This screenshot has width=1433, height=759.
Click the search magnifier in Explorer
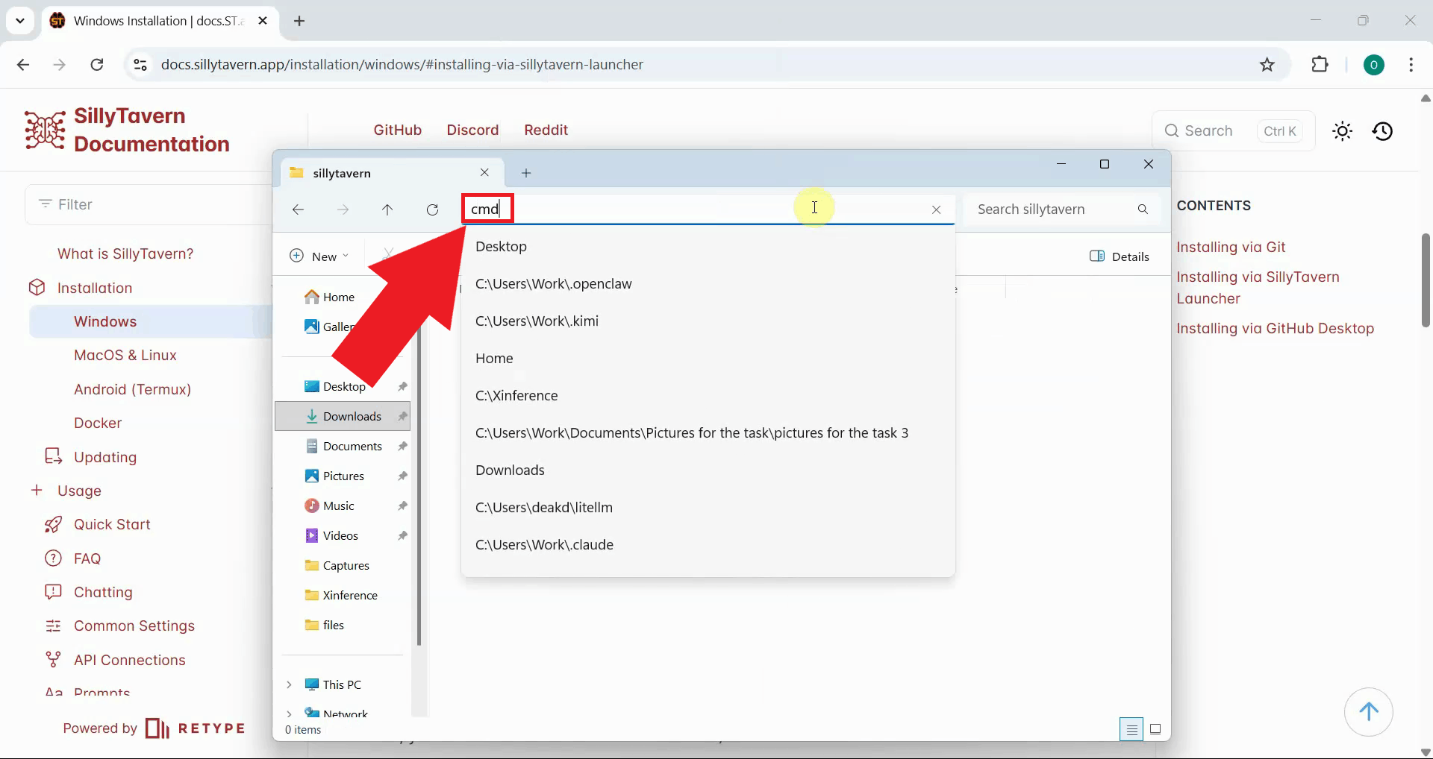[x=1143, y=210]
